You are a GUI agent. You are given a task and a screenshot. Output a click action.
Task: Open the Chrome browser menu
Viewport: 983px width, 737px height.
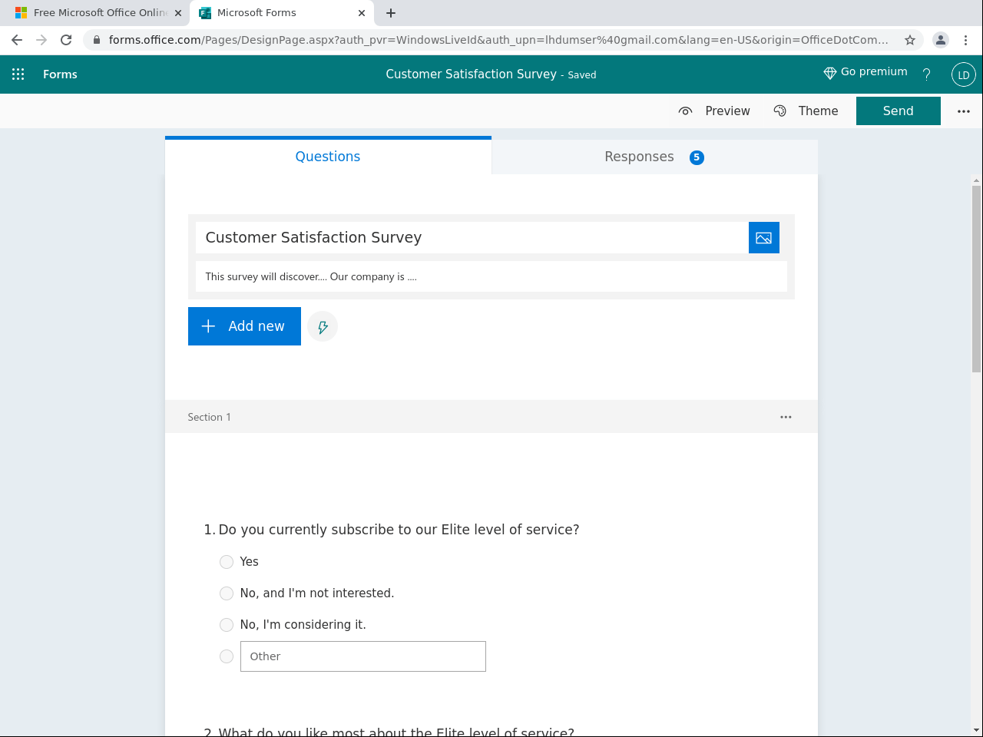[966, 40]
